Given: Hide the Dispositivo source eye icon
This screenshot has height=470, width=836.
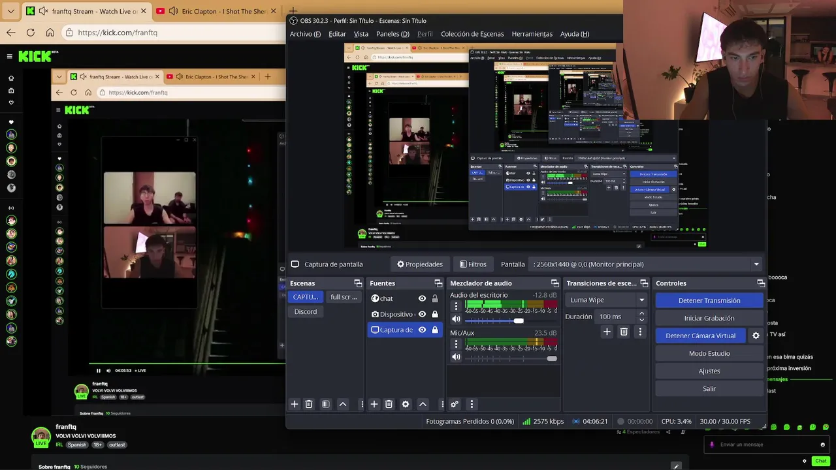Looking at the screenshot, I should (x=422, y=314).
